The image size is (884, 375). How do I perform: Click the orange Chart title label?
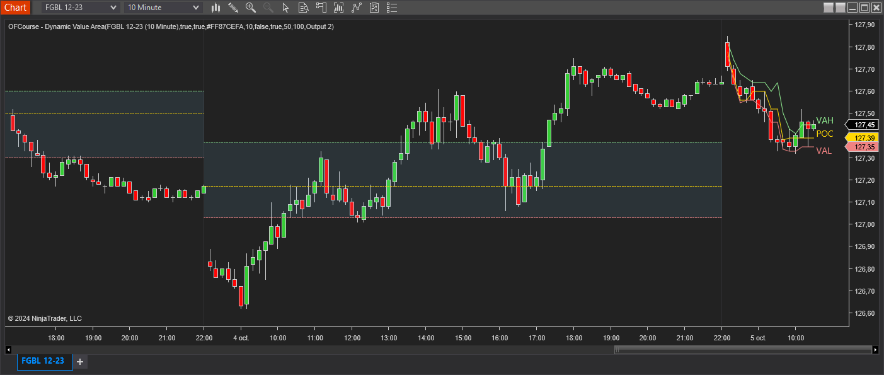point(15,8)
